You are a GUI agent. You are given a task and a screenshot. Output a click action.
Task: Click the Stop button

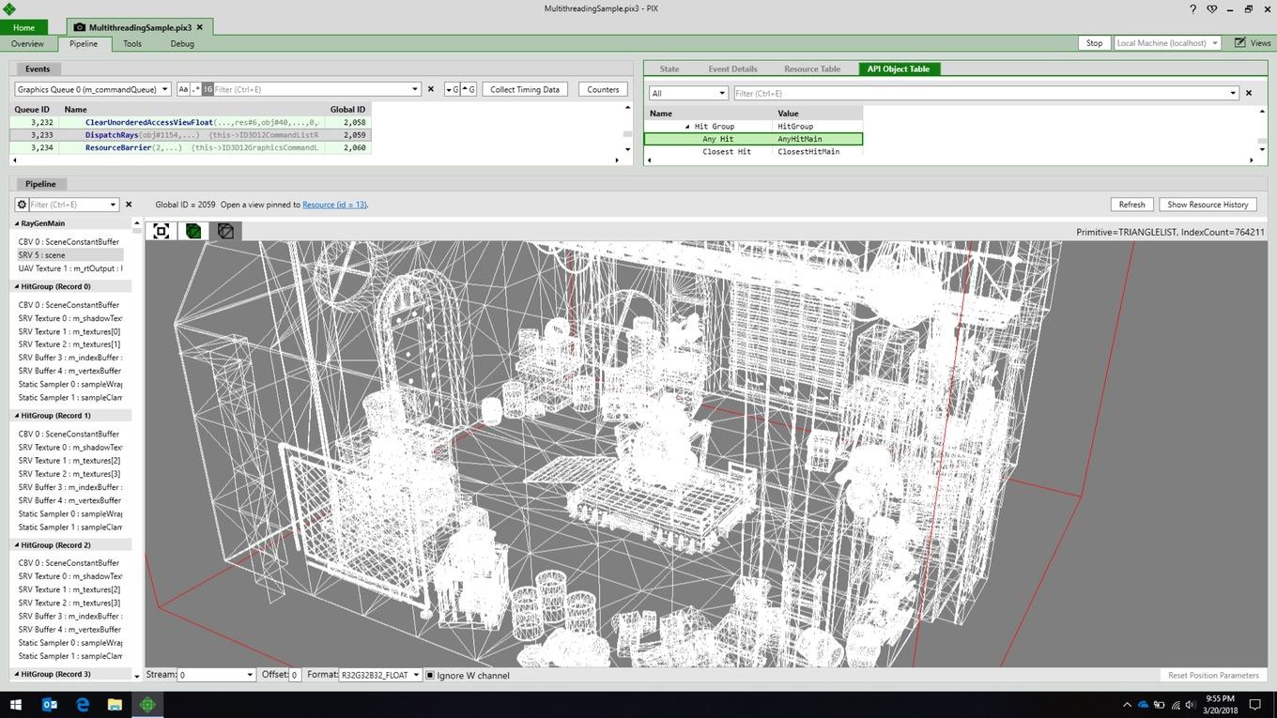pyautogui.click(x=1094, y=43)
